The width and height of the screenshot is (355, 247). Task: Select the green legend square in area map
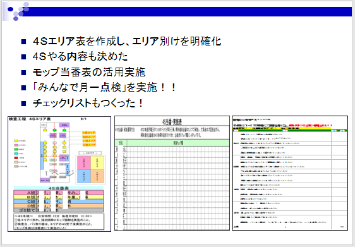coord(16,150)
